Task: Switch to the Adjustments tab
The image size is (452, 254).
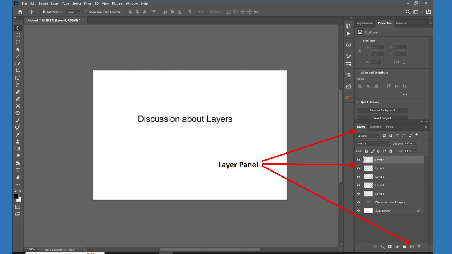Action: click(x=365, y=23)
